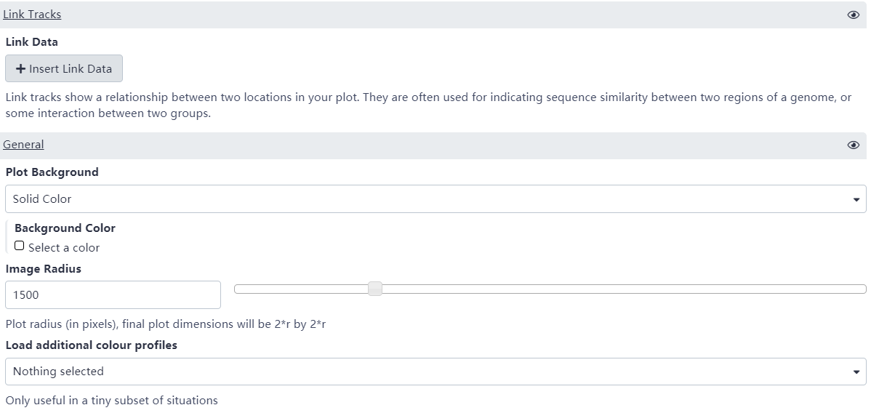This screenshot has height=413, width=871.
Task: Click the far left end of radius slider
Action: point(238,289)
